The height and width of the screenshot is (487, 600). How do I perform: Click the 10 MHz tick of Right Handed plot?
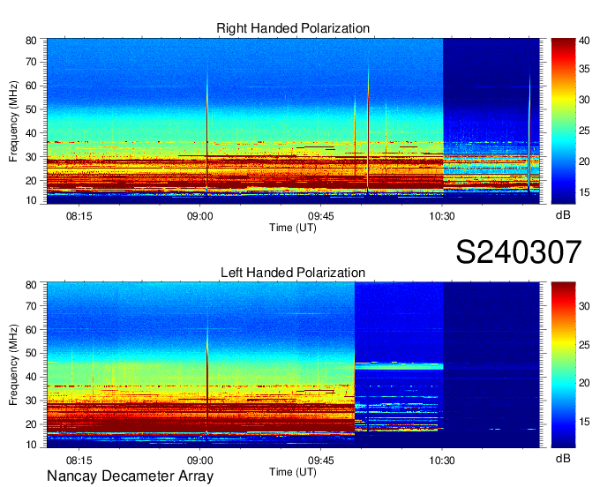31,200
